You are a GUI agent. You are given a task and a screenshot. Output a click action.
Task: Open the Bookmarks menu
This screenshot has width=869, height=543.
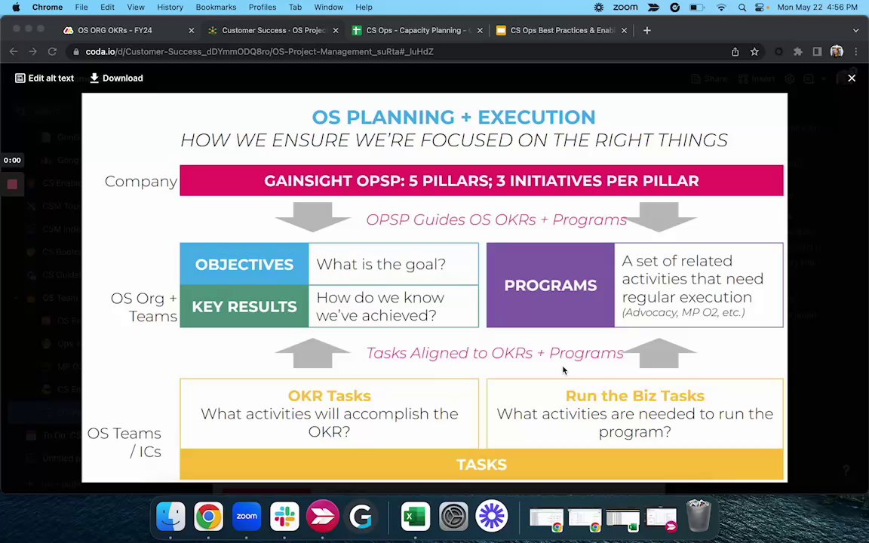(x=216, y=8)
